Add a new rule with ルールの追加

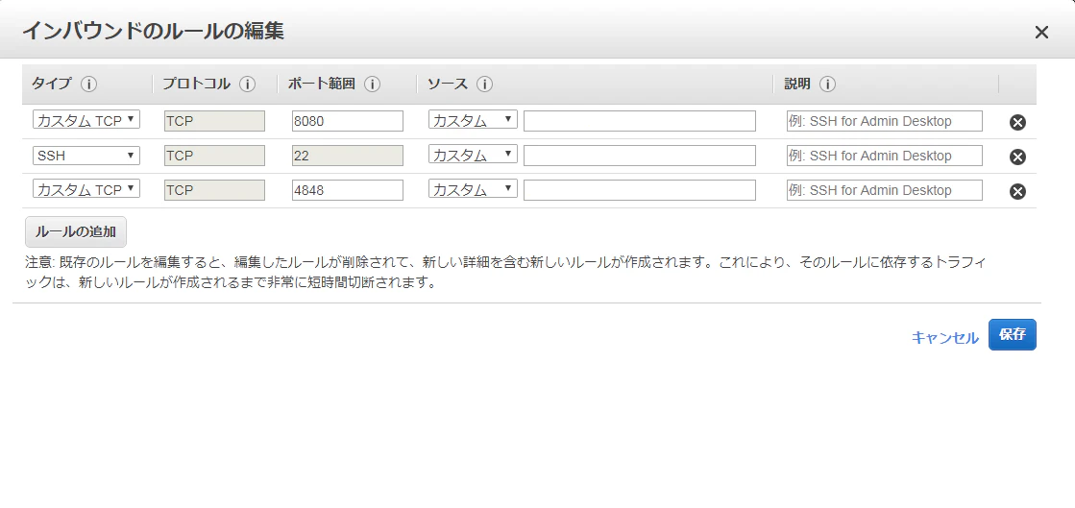tap(76, 231)
